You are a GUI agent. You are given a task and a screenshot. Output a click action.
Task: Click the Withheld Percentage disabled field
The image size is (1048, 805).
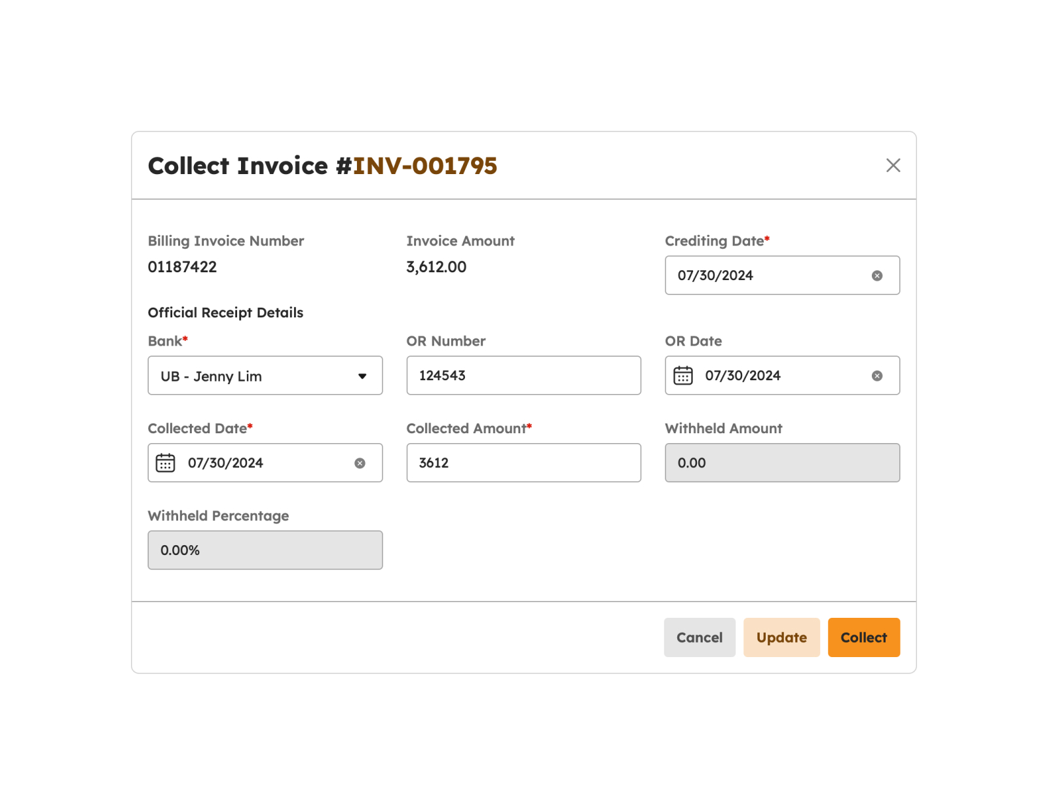(x=265, y=550)
